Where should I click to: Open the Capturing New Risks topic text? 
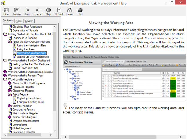coord(29,98)
